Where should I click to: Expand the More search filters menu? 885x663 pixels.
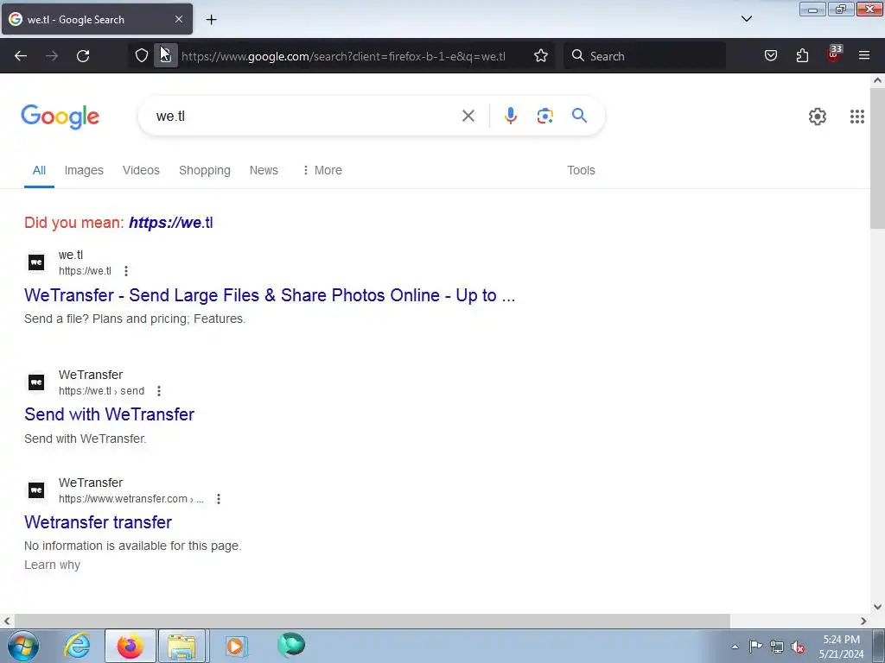[x=322, y=170]
